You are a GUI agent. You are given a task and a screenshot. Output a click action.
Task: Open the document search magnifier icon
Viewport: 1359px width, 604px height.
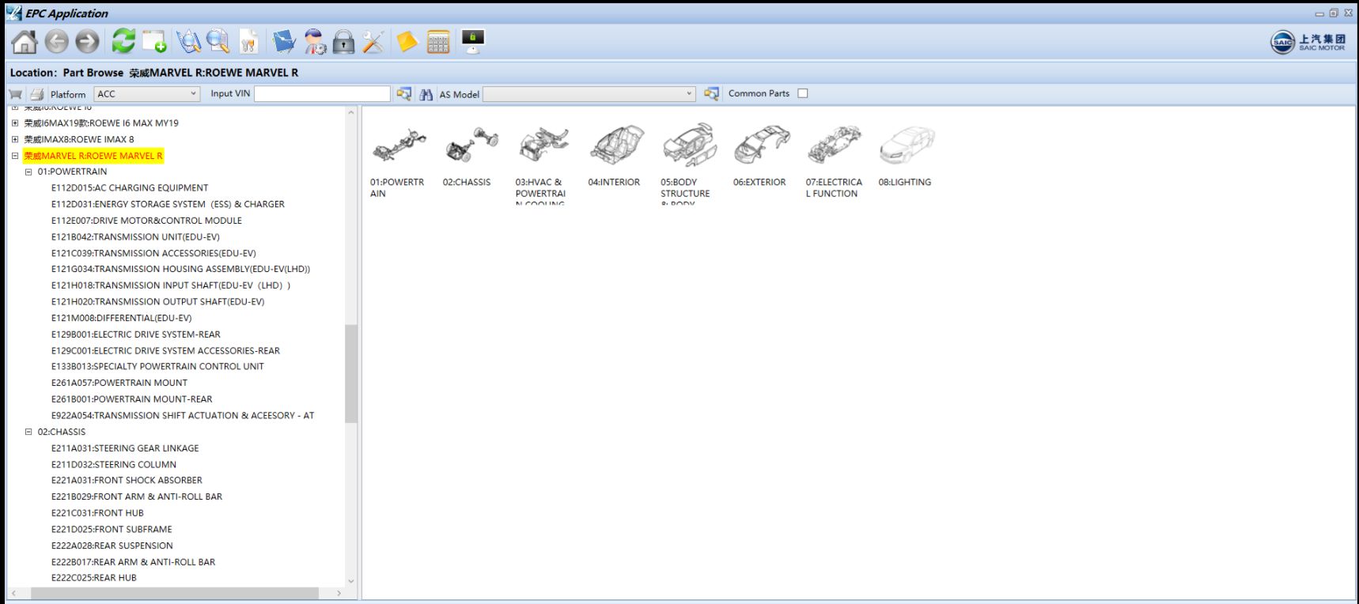(x=218, y=41)
